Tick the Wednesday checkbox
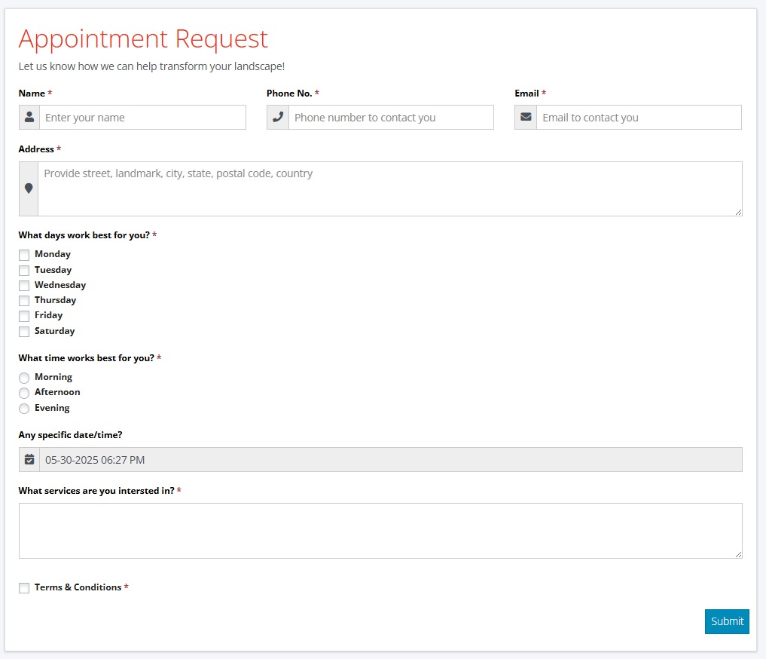766x659 pixels. tap(24, 286)
